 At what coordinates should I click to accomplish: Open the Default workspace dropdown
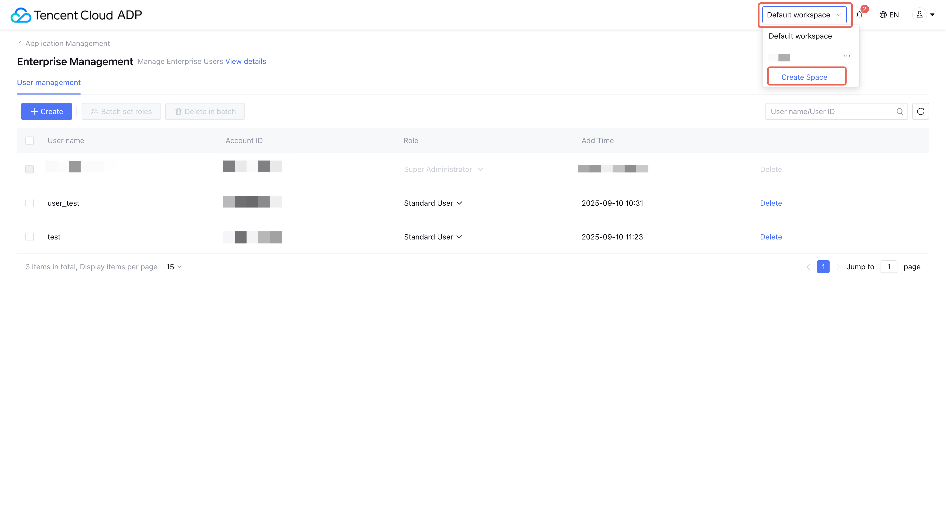point(804,15)
